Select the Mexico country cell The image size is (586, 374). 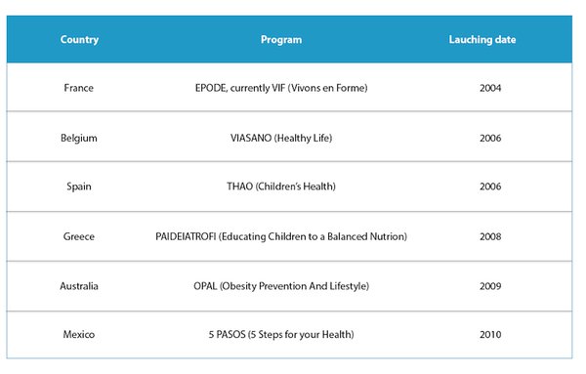click(x=79, y=334)
